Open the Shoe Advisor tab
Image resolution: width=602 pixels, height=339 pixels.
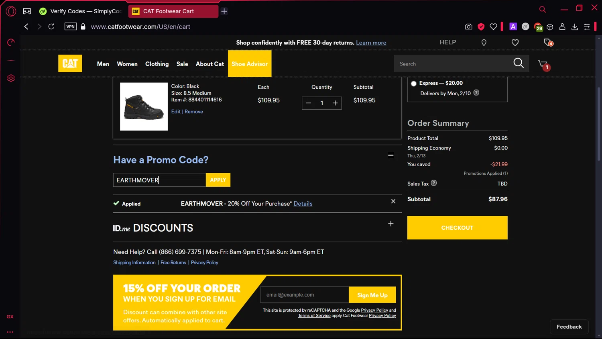(250, 63)
